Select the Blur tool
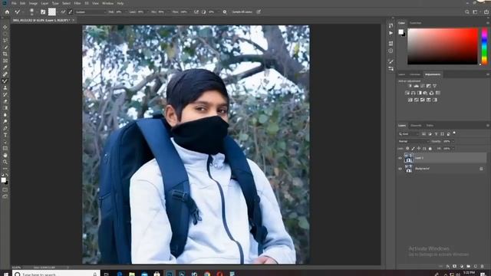 [x=5, y=115]
